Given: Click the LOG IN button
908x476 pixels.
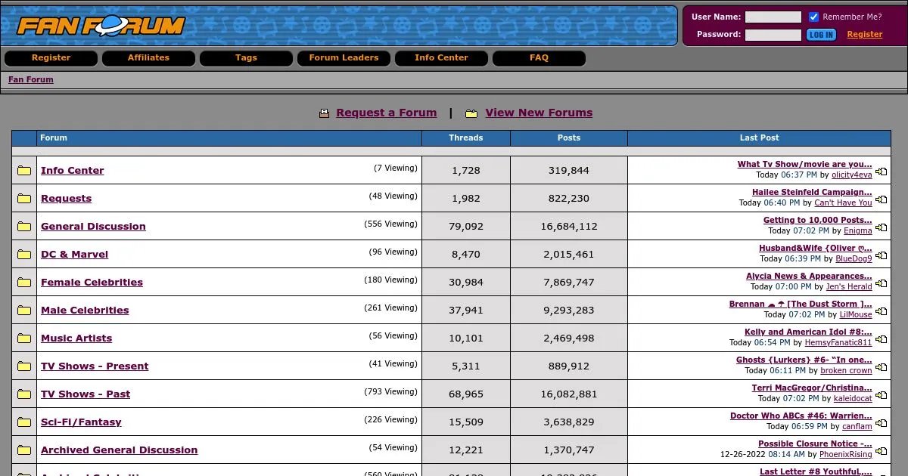Looking at the screenshot, I should (821, 35).
